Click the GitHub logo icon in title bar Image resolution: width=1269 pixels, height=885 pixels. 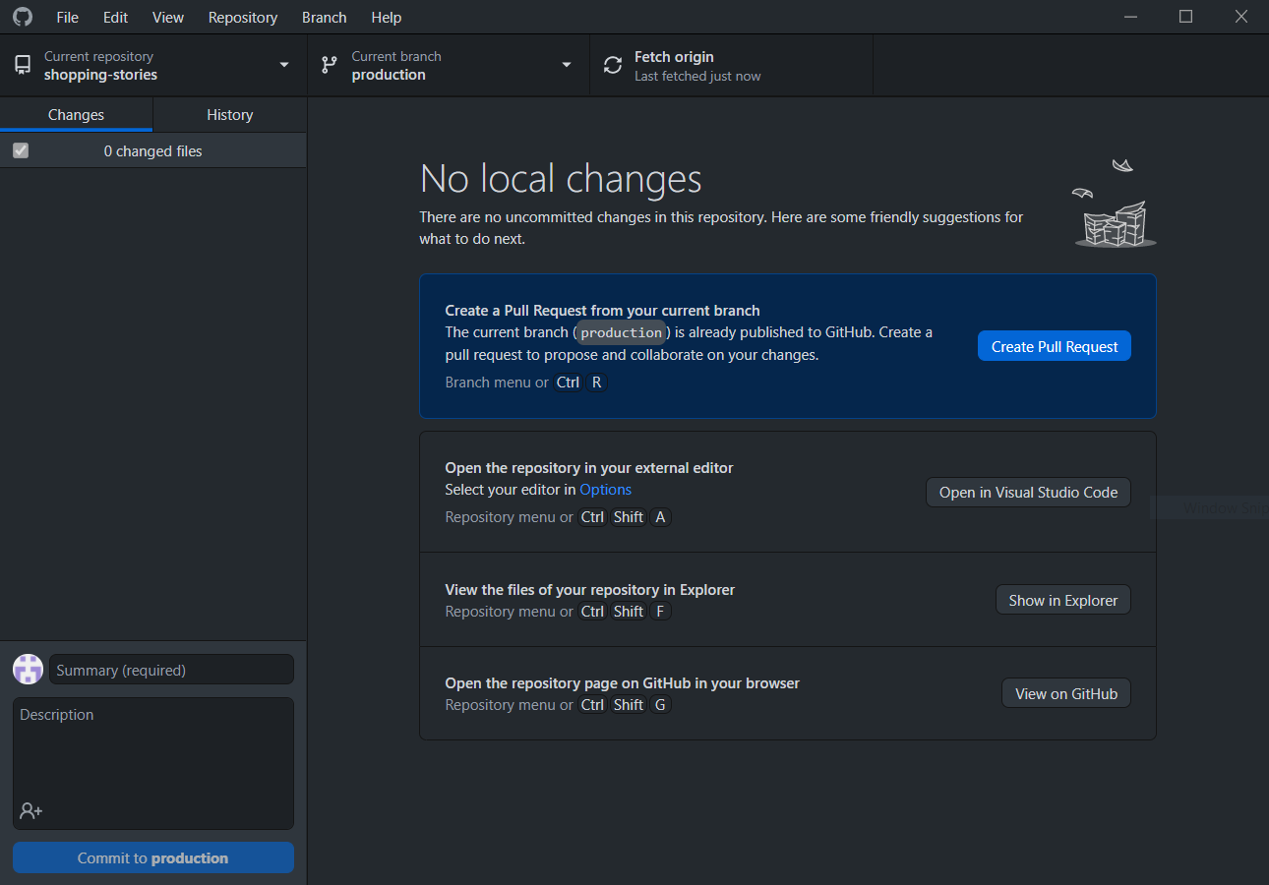22,17
